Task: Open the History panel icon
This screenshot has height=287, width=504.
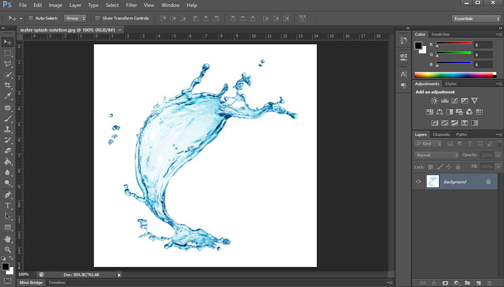Action: click(404, 40)
